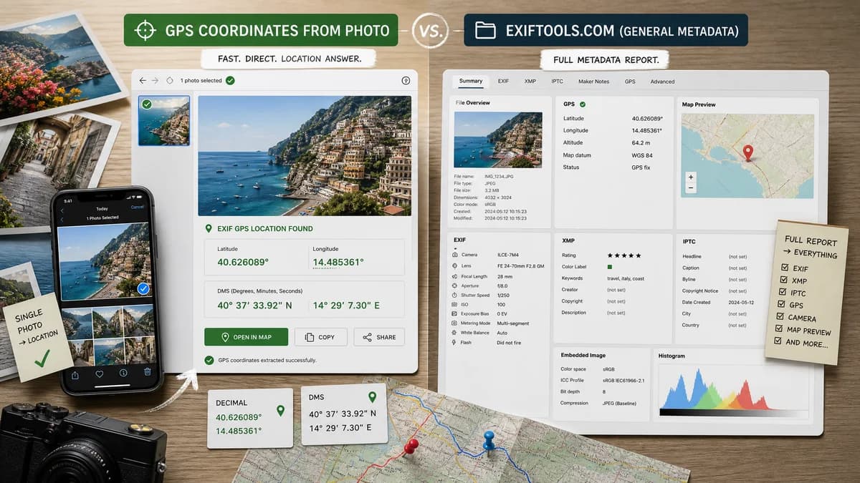
Task: Click the red location pin on map
Action: 748,152
